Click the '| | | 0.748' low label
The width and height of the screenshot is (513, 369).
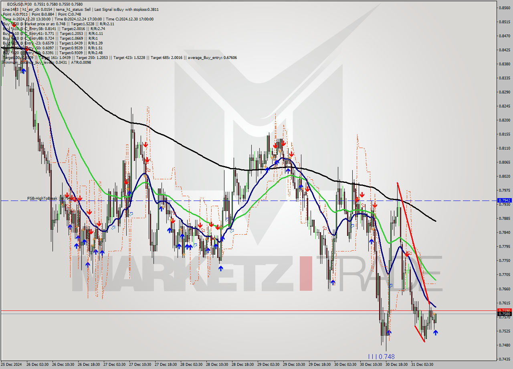[381, 356]
